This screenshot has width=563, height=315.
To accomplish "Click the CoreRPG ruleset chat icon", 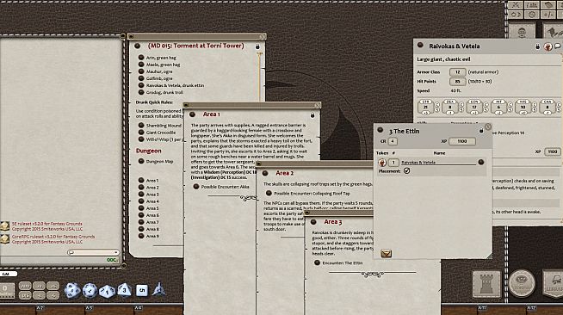I will pos(4,239).
